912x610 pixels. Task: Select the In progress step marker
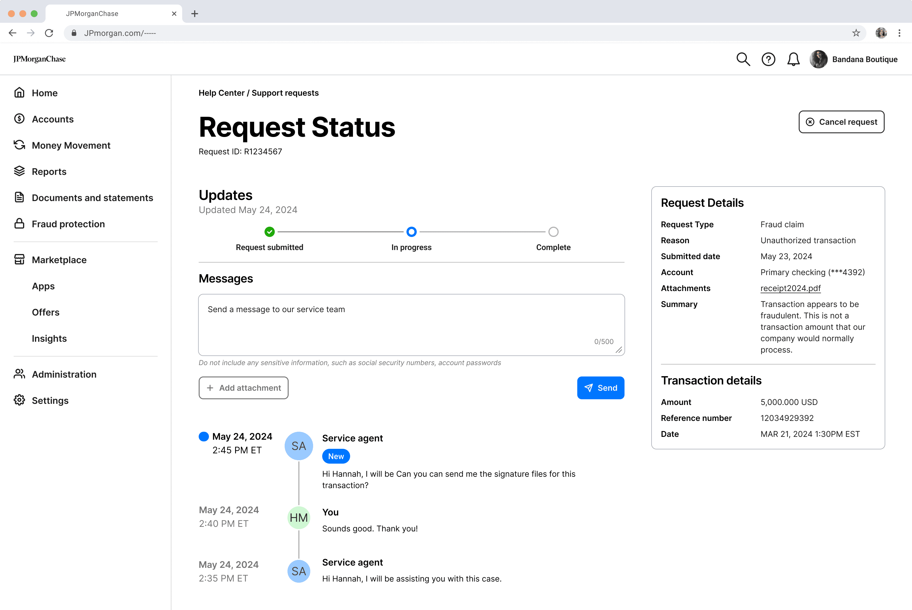coord(411,232)
